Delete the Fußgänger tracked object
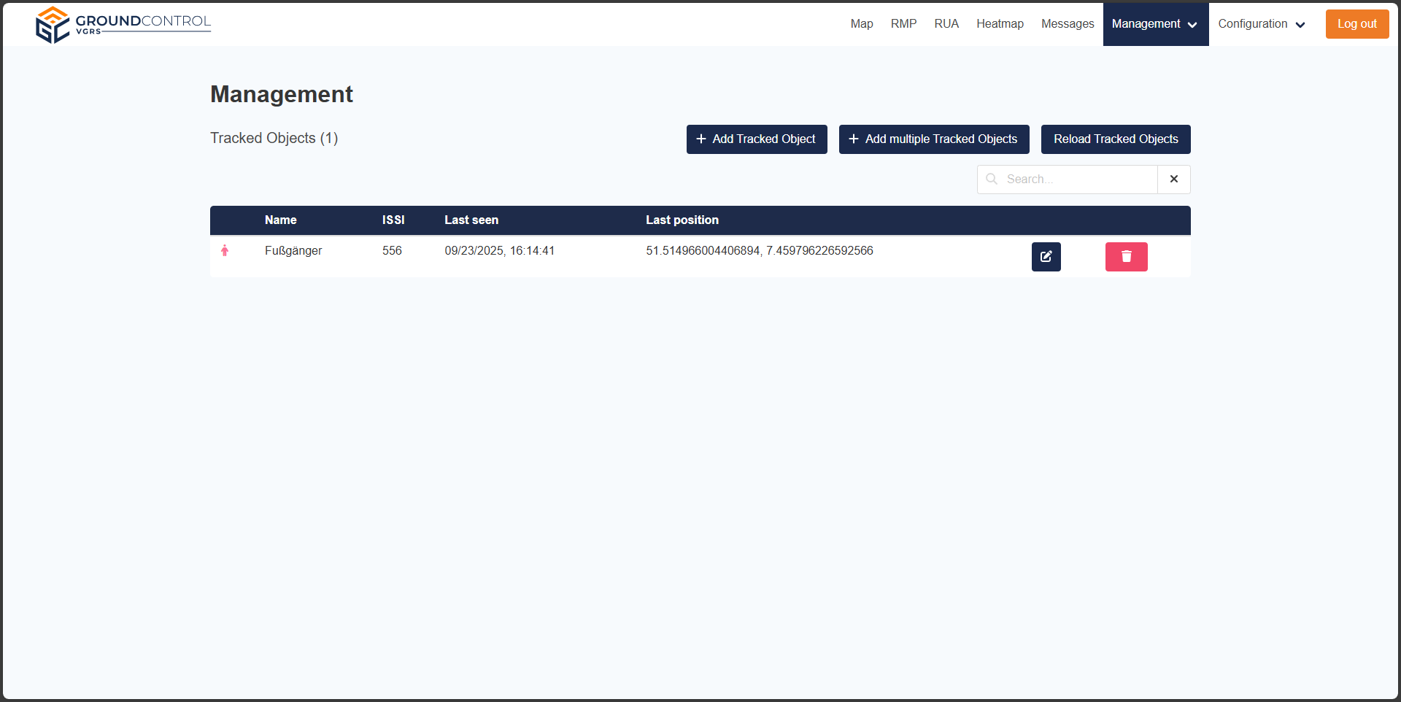The height and width of the screenshot is (702, 1401). point(1126,257)
